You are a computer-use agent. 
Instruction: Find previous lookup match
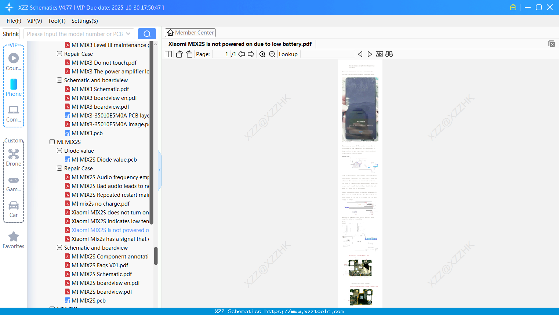coord(360,54)
